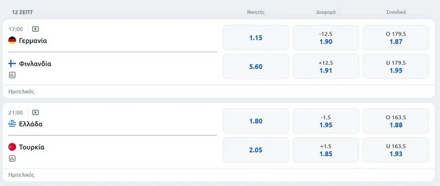Click the Greece flag icon
The height and width of the screenshot is (186, 440).
12,124
